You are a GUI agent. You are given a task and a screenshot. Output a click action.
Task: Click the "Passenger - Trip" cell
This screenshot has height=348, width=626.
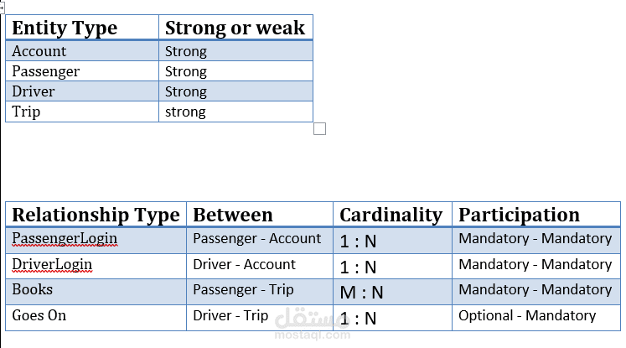coord(243,290)
